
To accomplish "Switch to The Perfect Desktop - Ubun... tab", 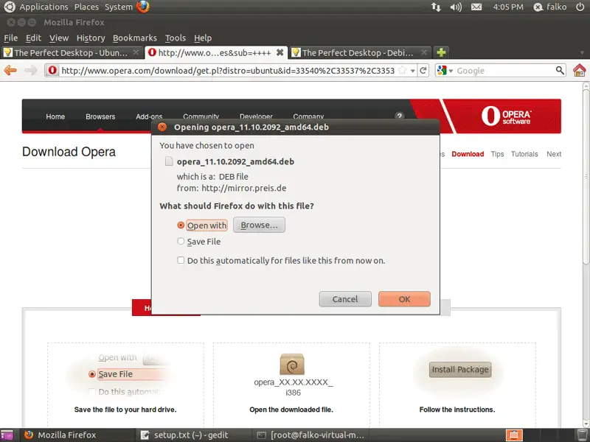I will [72, 52].
